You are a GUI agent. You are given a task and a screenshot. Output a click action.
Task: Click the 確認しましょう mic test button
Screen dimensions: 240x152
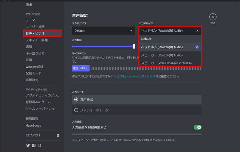click(80, 68)
